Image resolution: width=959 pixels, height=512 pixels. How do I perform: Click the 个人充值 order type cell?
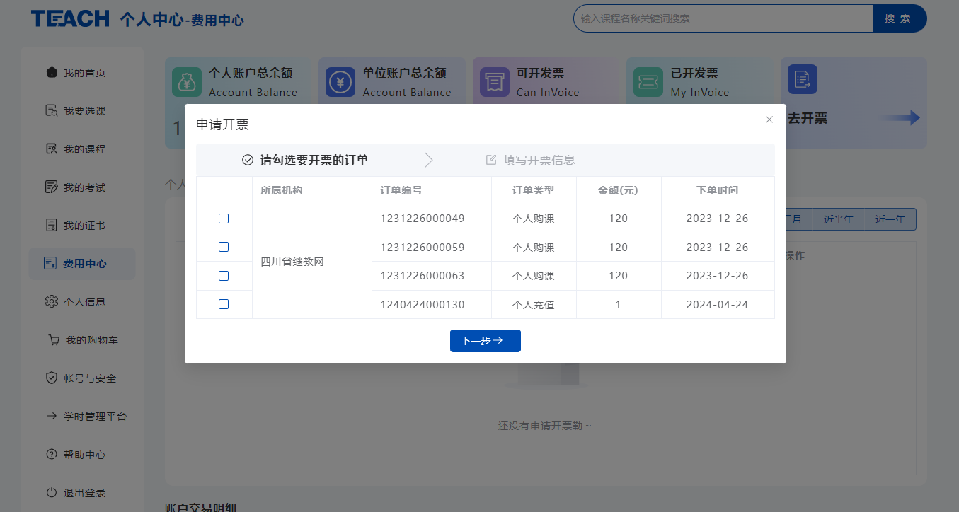[x=534, y=305]
